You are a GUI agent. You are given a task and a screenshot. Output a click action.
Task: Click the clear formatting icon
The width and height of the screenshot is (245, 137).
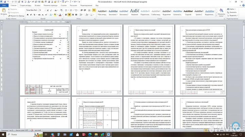pos(61,10)
